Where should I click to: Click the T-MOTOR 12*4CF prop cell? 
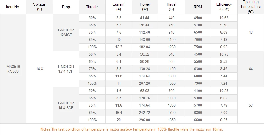(66, 32)
